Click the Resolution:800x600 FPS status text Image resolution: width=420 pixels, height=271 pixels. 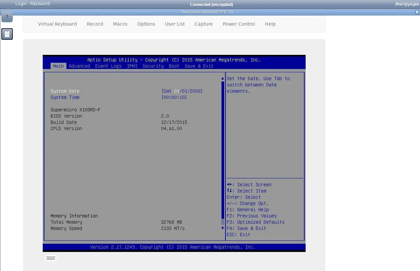[x=208, y=12]
